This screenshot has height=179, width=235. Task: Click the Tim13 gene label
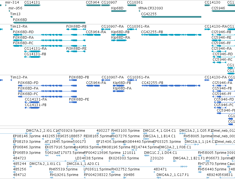point(15,14)
